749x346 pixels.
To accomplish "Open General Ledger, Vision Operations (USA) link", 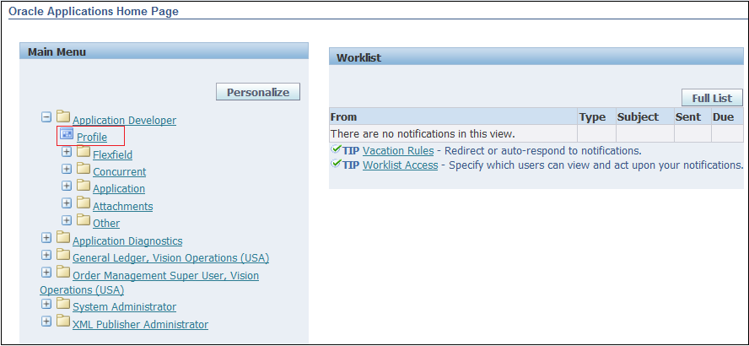I will [x=170, y=258].
